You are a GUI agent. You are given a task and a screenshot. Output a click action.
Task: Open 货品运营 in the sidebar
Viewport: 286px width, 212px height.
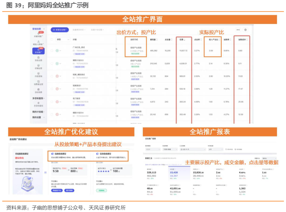(x=39, y=59)
